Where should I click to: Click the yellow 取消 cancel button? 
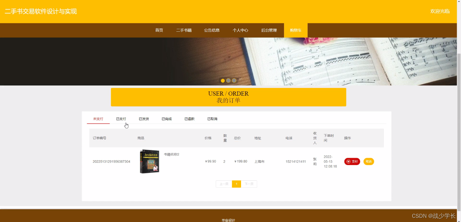tap(368, 162)
